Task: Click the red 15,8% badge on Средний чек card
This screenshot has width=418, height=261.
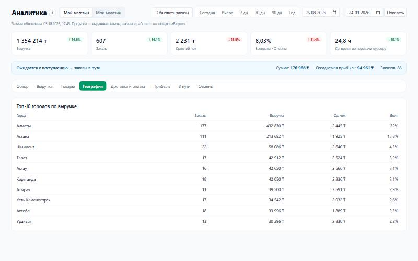Action: coord(234,40)
